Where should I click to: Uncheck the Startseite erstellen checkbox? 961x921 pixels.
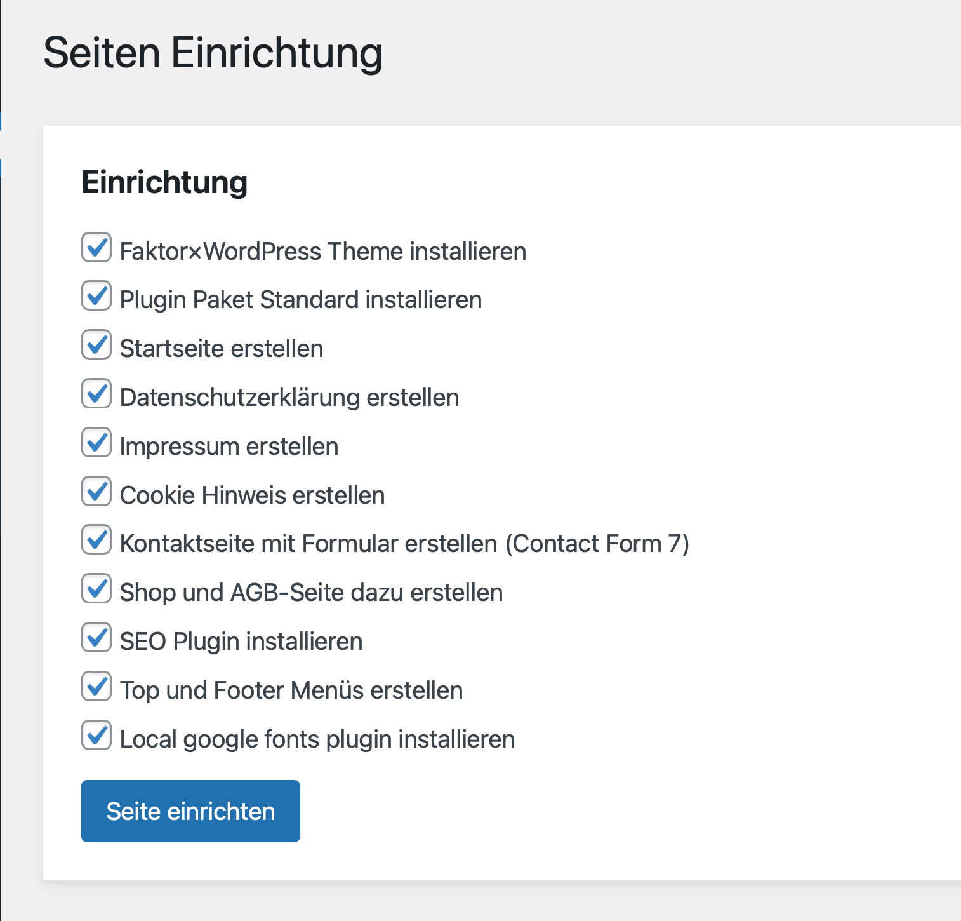tap(96, 345)
